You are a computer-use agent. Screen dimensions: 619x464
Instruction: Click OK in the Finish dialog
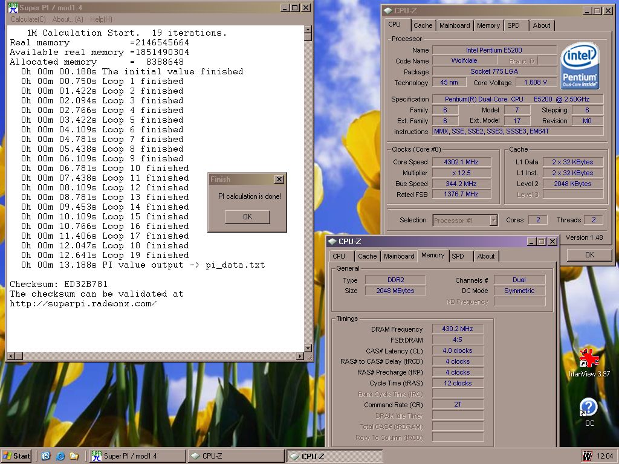click(247, 217)
